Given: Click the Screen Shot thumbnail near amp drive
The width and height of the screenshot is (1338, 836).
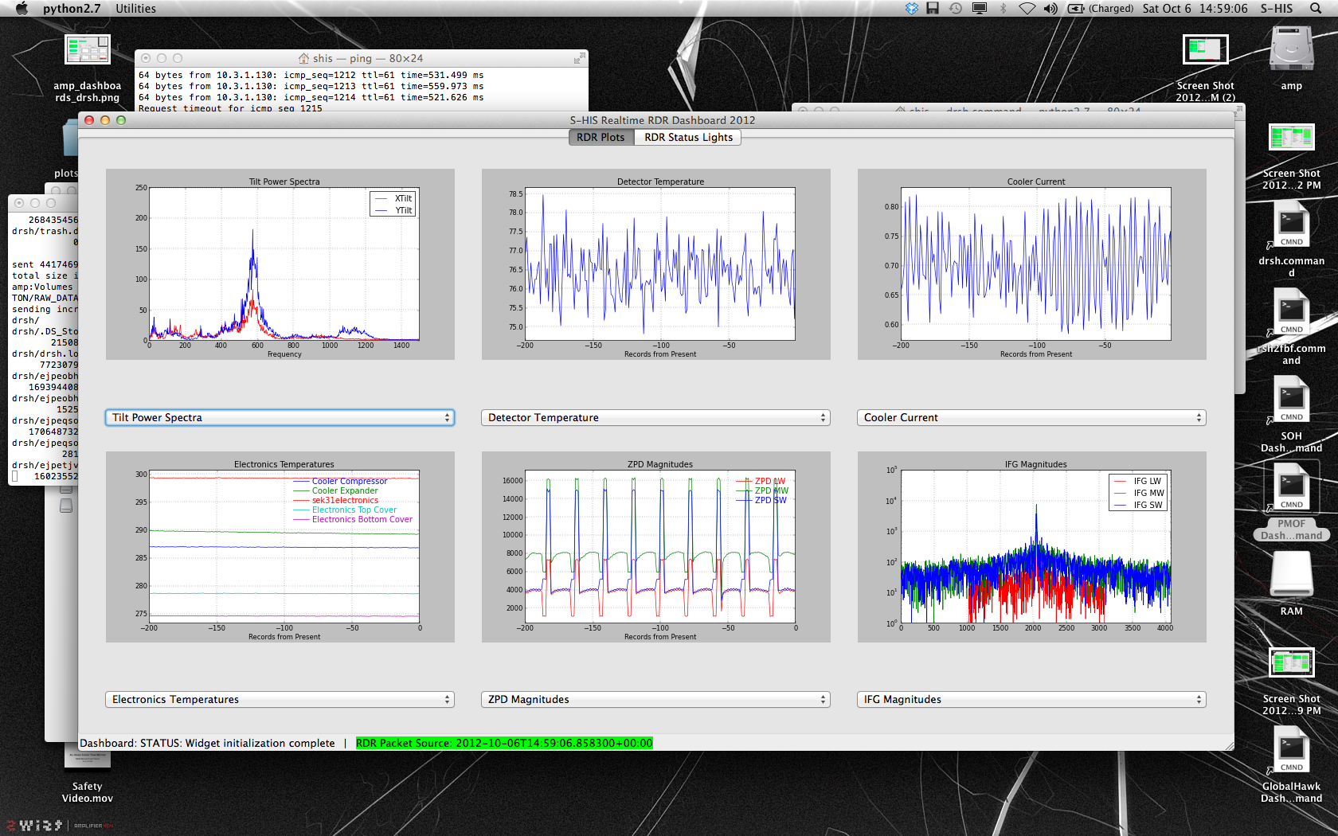Looking at the screenshot, I should click(1205, 51).
